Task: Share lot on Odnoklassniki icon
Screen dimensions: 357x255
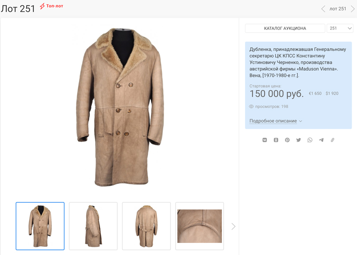Action: pyautogui.click(x=276, y=140)
